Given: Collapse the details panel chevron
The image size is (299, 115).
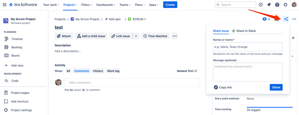Looking at the screenshot, I should [292, 56].
